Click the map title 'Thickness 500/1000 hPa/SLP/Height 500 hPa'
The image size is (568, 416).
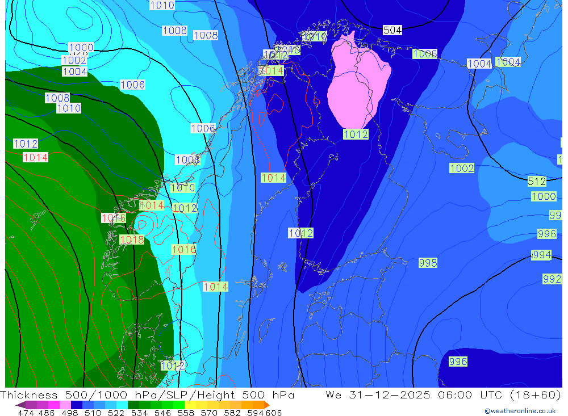tap(147, 394)
